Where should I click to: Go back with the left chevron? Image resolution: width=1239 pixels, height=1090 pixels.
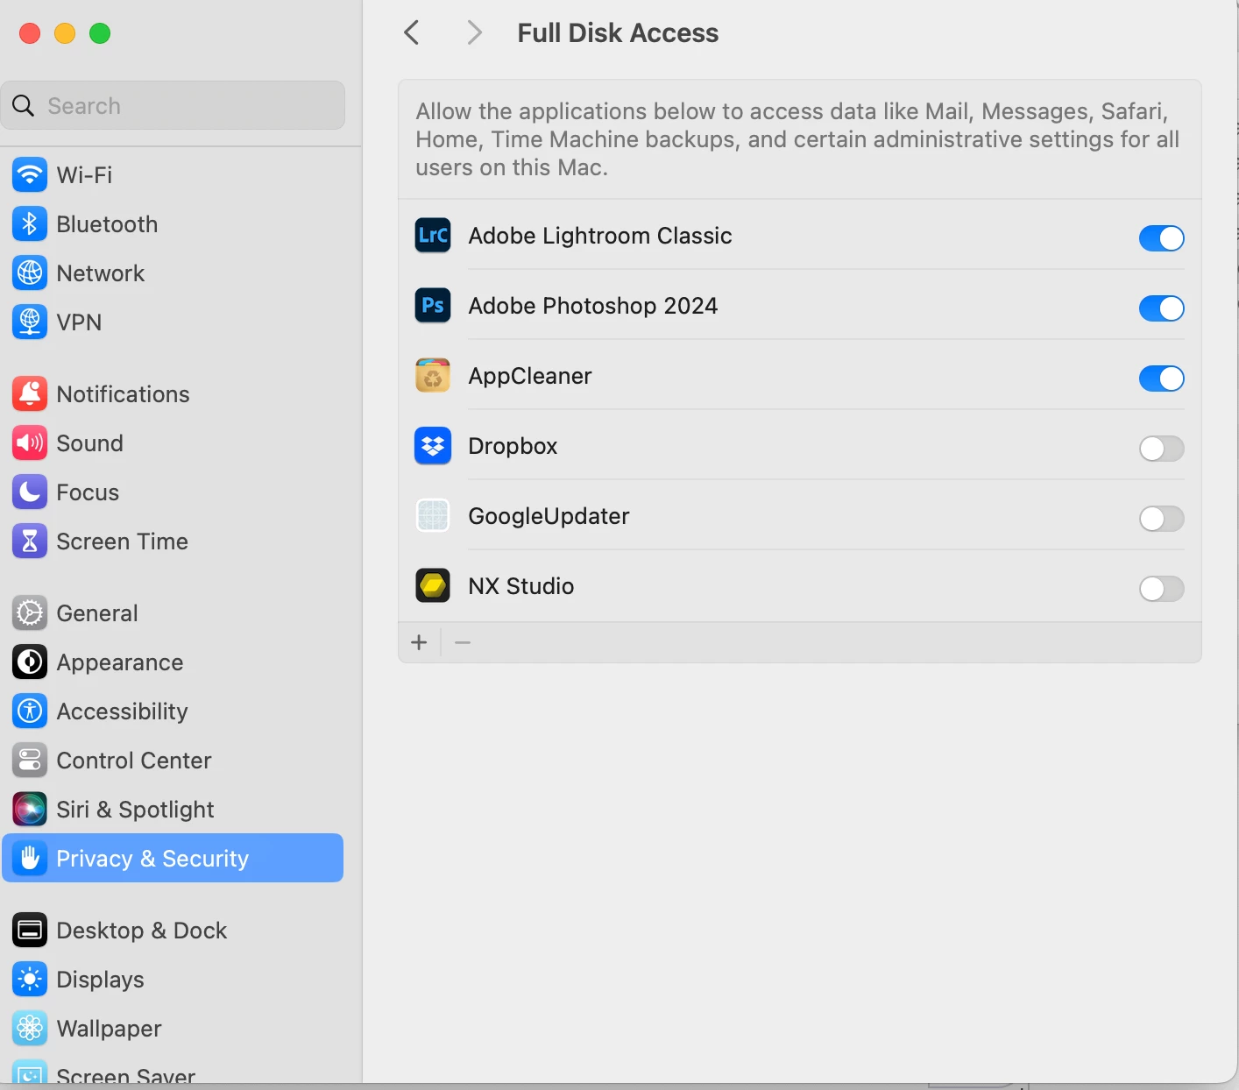coord(412,33)
